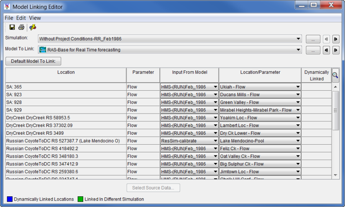Select DryCreek DryCreek RS 37302.09 row

66,126
